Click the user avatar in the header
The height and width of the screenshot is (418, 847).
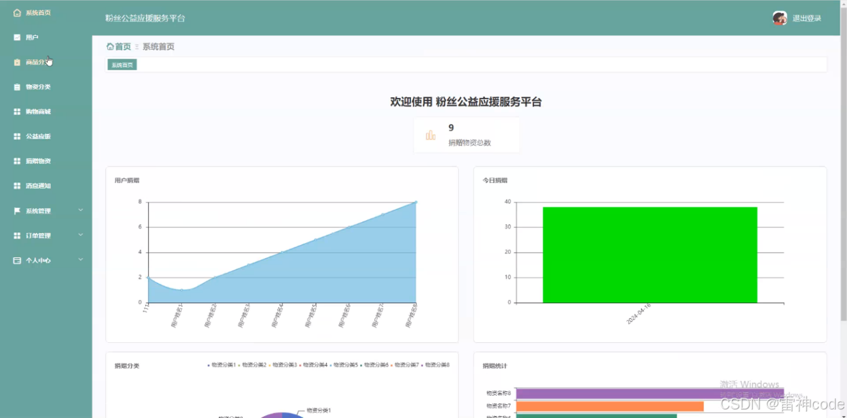[780, 18]
